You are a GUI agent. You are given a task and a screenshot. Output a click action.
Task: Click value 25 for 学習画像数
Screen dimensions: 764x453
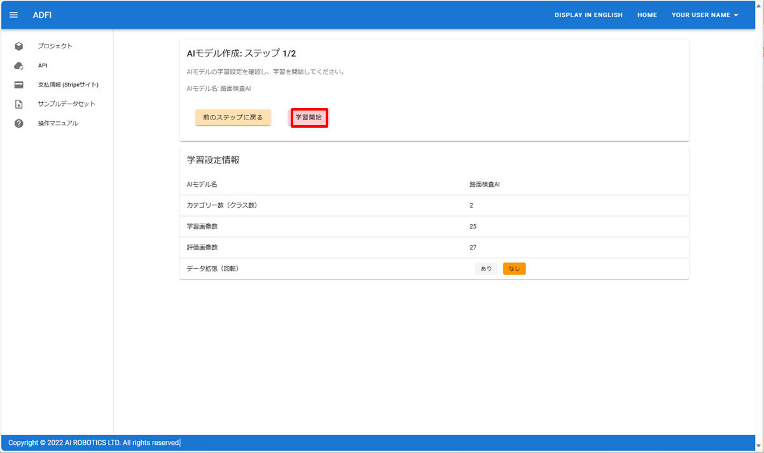click(473, 226)
